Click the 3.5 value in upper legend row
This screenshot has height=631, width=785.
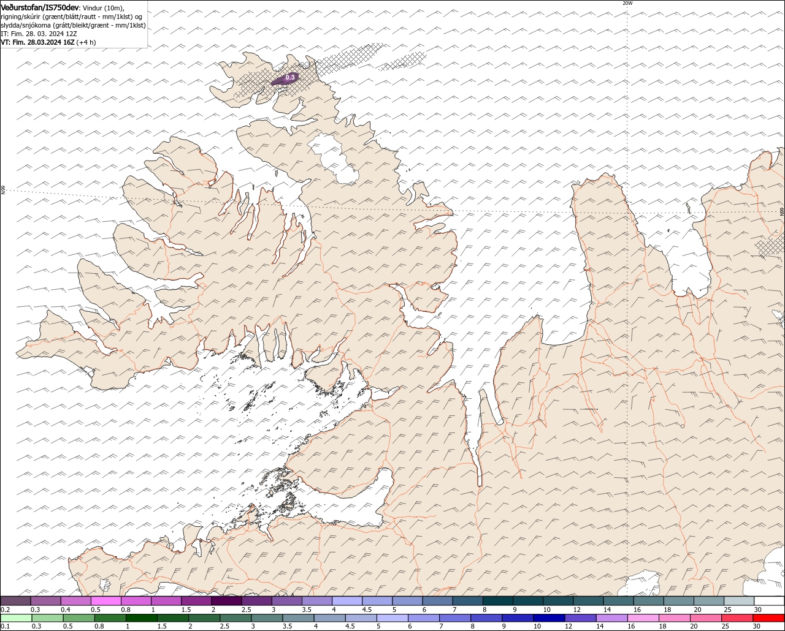pos(307,610)
